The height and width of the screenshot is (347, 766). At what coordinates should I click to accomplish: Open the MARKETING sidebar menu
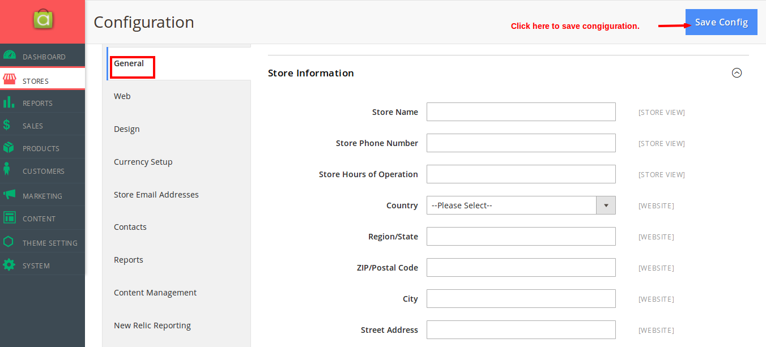pyautogui.click(x=42, y=195)
